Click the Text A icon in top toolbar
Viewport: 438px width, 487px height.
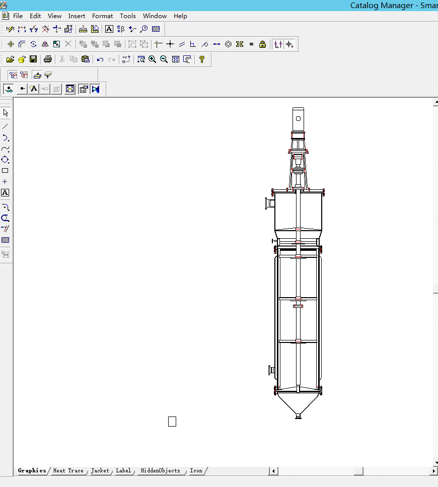[x=109, y=29]
